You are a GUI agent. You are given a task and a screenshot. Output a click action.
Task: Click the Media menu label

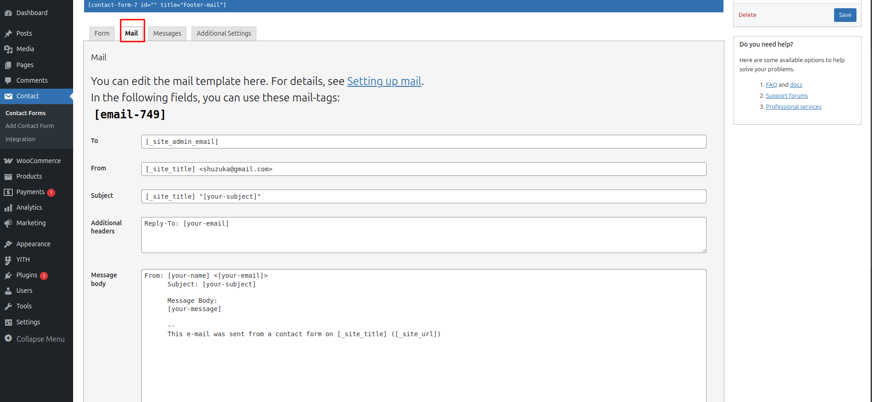25,49
